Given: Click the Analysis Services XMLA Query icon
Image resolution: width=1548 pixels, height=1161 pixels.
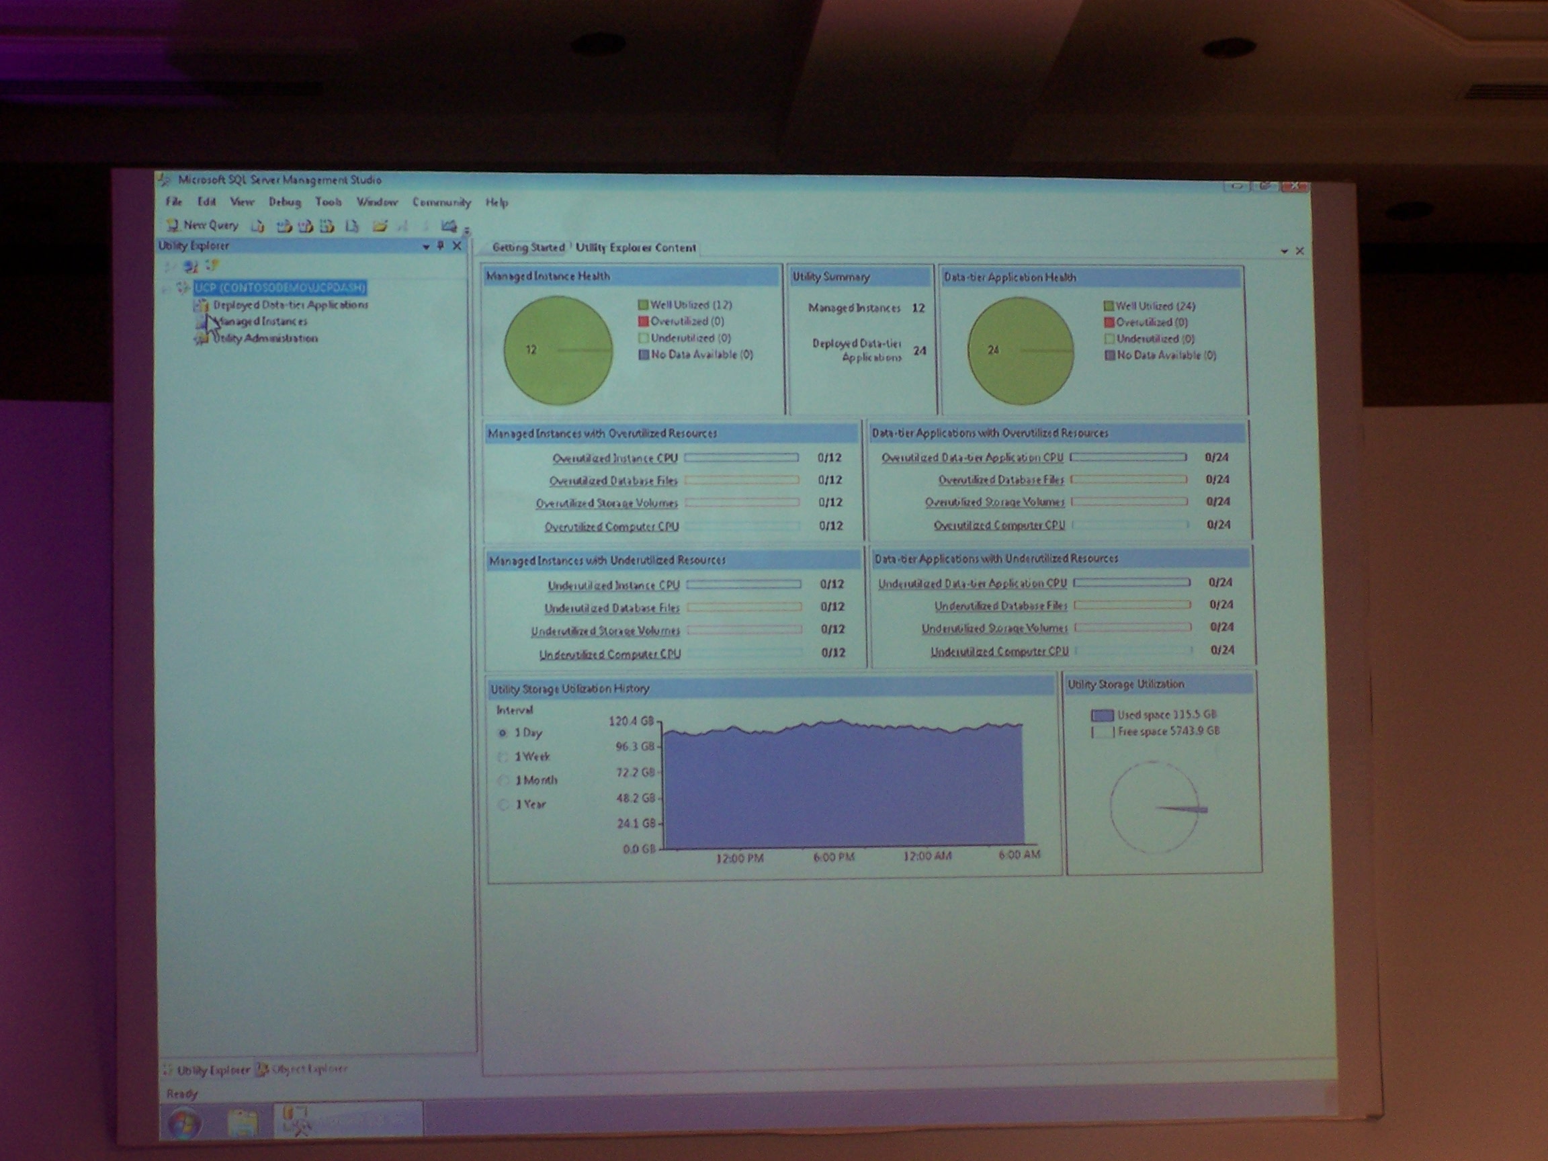Looking at the screenshot, I should 327,225.
